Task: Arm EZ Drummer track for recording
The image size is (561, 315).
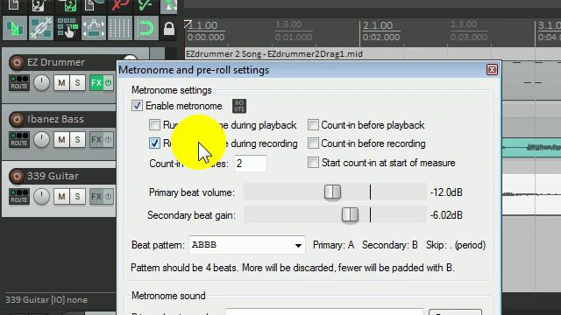Action: click(x=17, y=62)
